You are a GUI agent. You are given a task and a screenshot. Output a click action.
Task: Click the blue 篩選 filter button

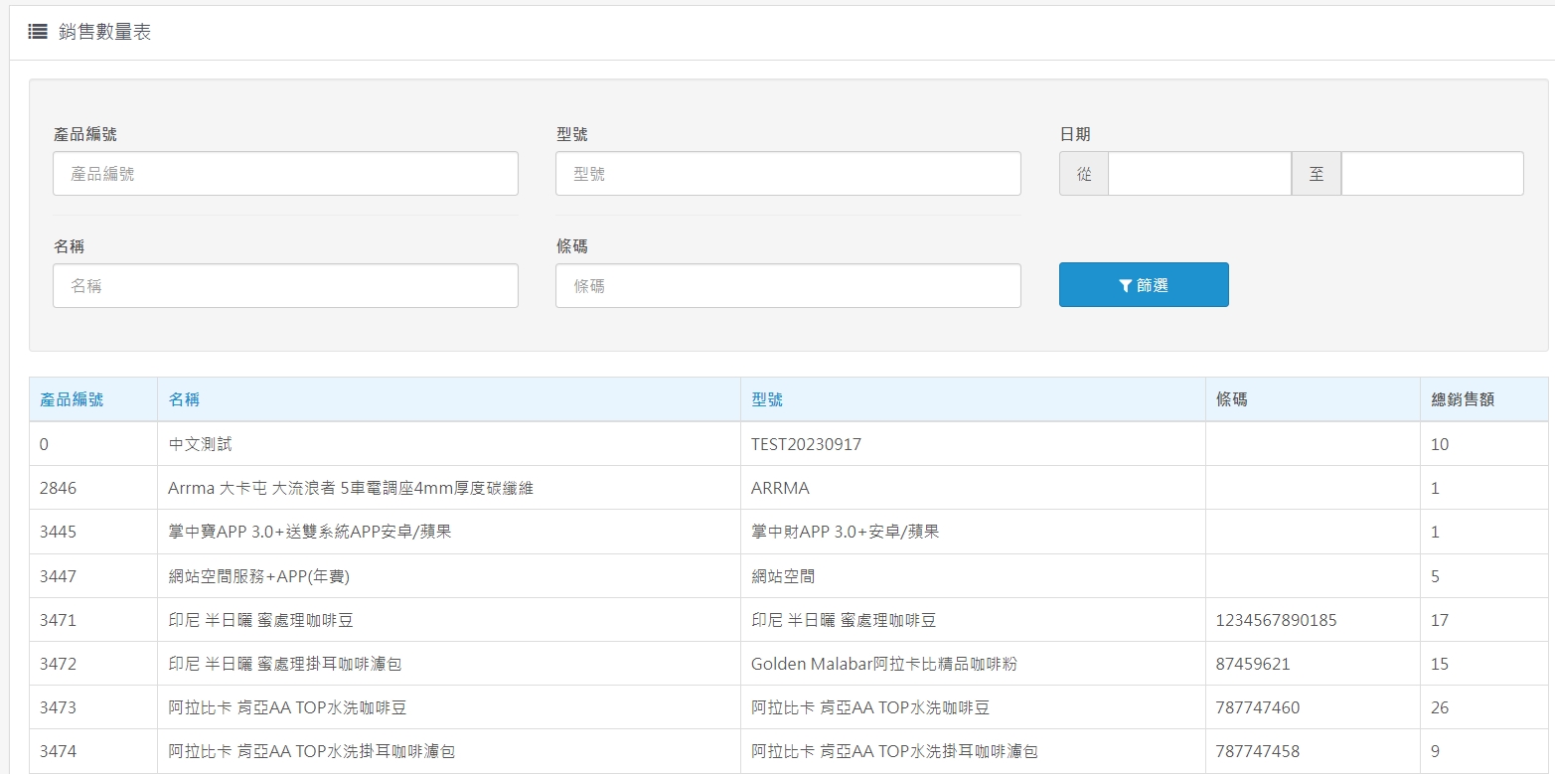[1144, 284]
